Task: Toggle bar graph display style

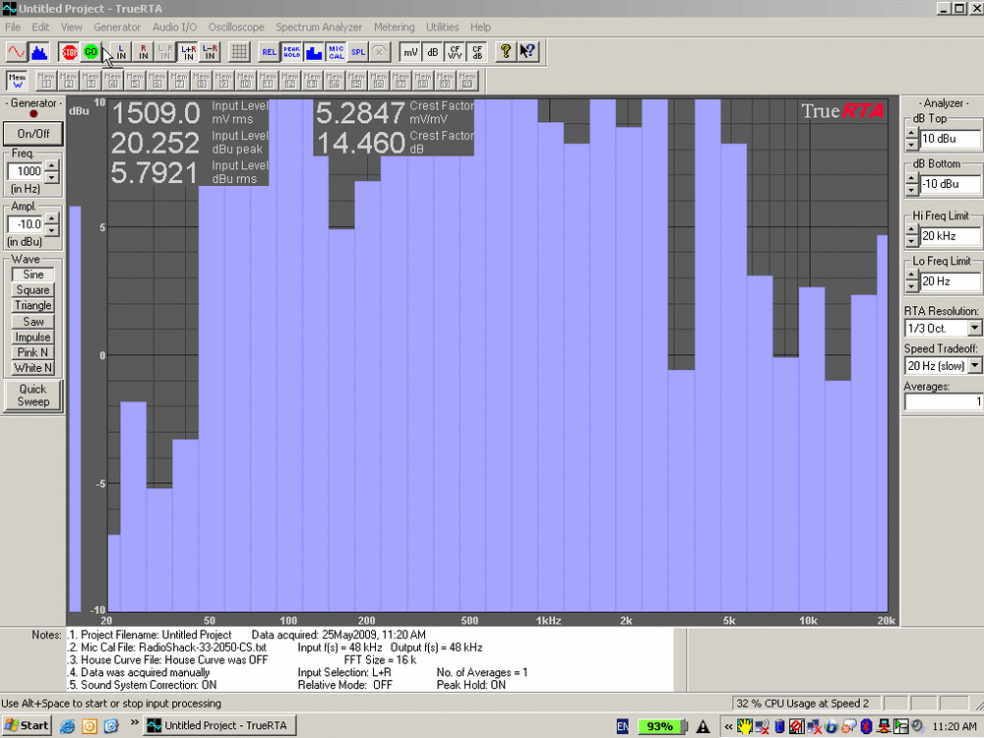Action: pyautogui.click(x=314, y=52)
